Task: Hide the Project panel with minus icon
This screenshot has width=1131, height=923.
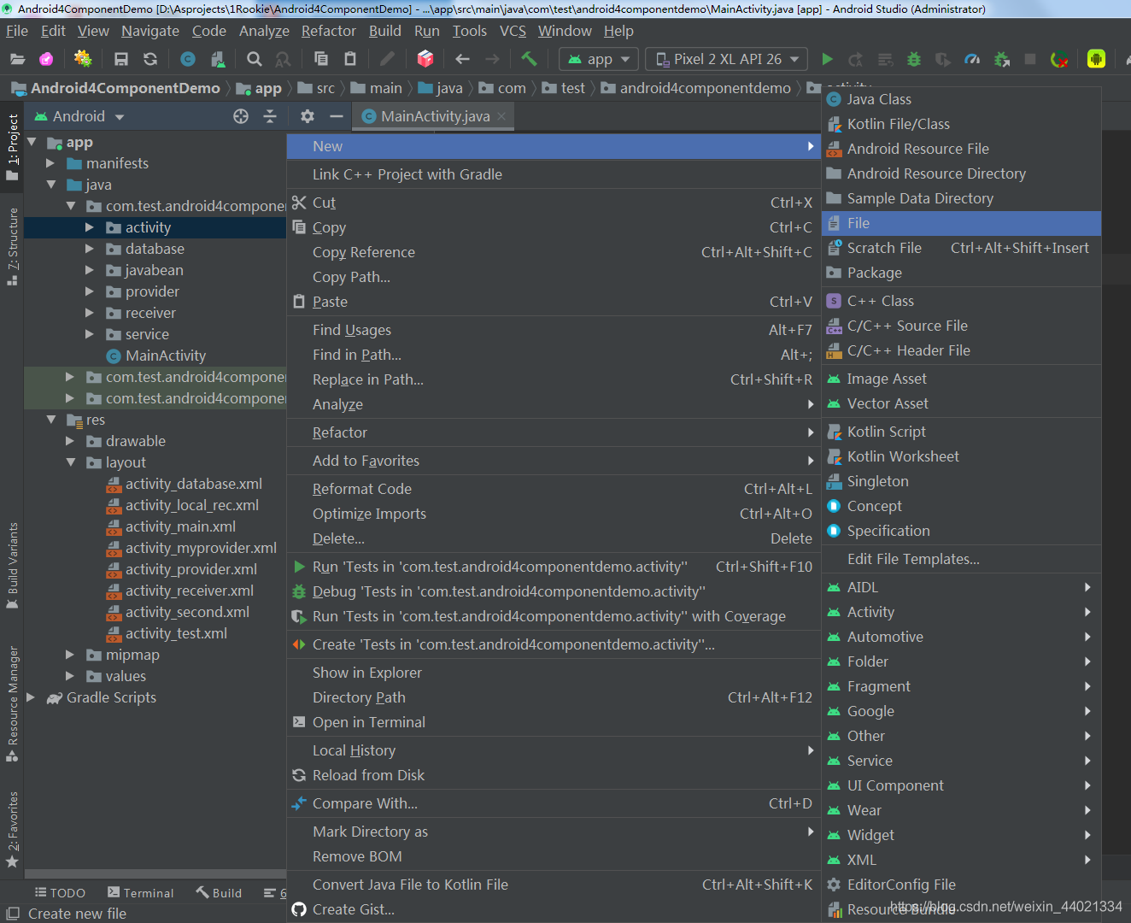Action: coord(337,116)
